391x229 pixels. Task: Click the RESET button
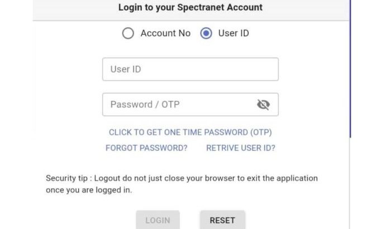point(222,220)
